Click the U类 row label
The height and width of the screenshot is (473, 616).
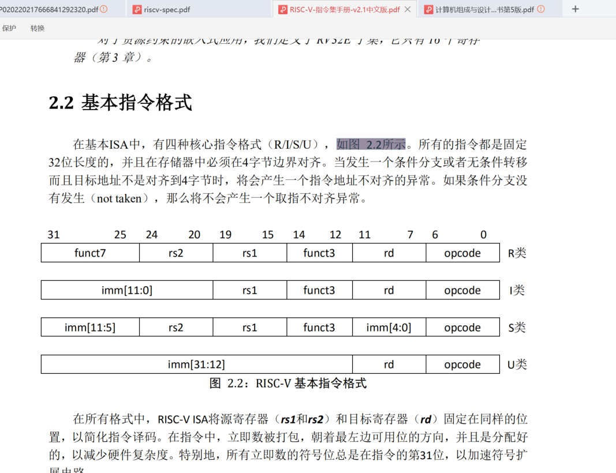click(517, 365)
